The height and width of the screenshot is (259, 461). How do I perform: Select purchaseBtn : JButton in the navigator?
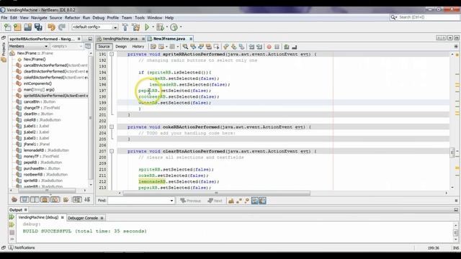pyautogui.click(x=38, y=168)
